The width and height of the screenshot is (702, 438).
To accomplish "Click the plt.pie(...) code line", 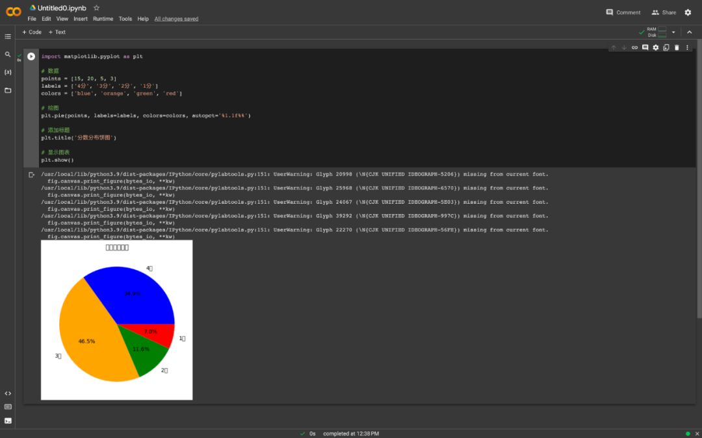I will [x=146, y=116].
